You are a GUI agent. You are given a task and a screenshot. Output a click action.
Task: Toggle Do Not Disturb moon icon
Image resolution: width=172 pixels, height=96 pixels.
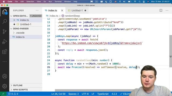(106, 2)
